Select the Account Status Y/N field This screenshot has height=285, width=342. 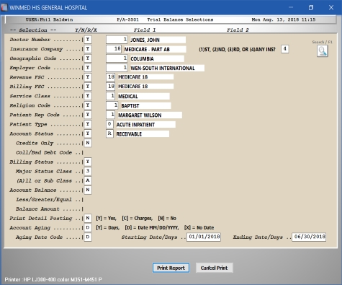88,133
